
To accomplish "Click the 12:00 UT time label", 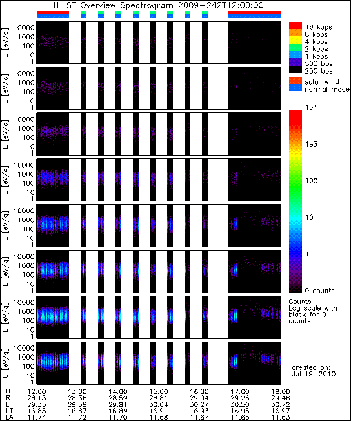I will click(37, 391).
